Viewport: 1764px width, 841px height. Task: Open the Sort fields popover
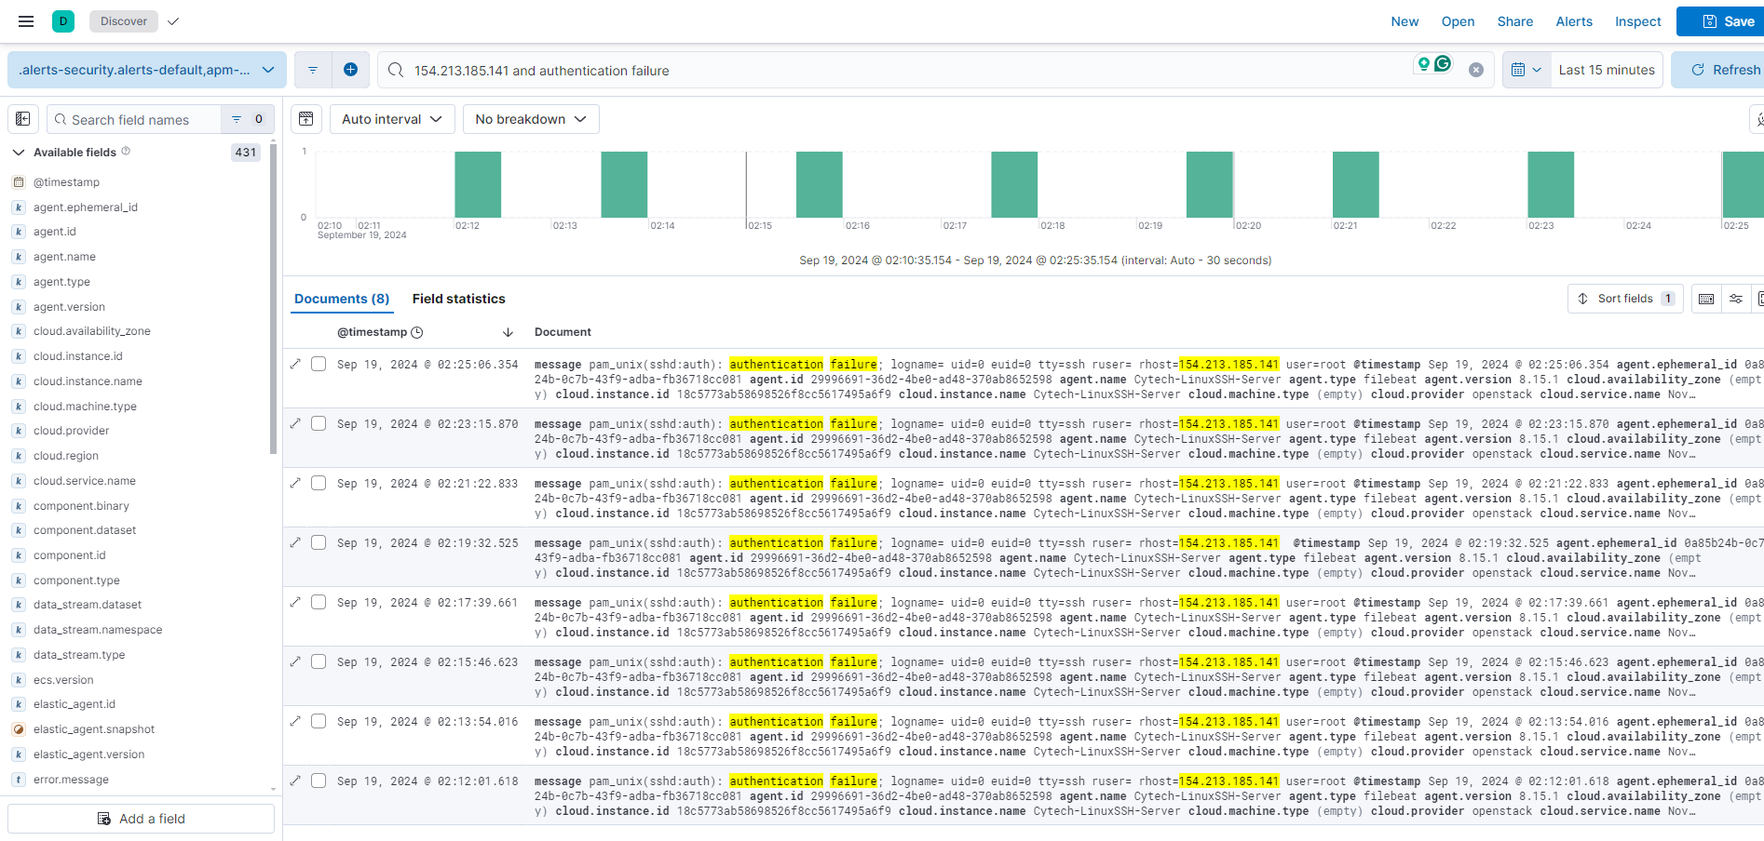(1626, 299)
